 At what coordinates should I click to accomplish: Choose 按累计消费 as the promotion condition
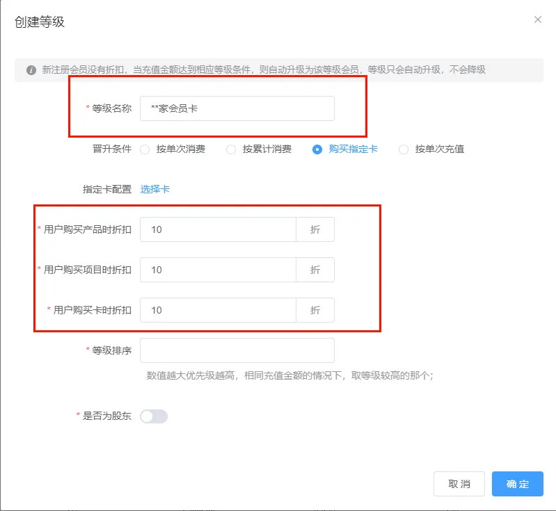point(232,149)
